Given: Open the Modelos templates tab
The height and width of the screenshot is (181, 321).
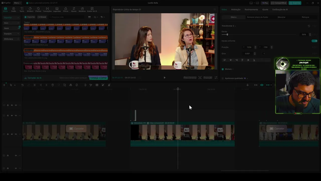Looking at the screenshot, I should point(82,10).
